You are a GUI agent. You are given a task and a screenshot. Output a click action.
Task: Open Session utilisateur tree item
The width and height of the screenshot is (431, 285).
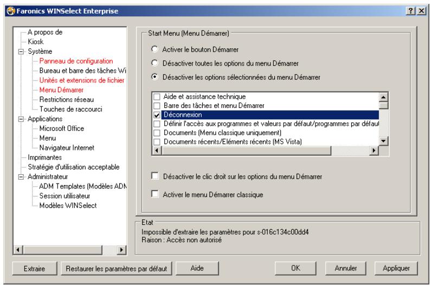click(65, 196)
